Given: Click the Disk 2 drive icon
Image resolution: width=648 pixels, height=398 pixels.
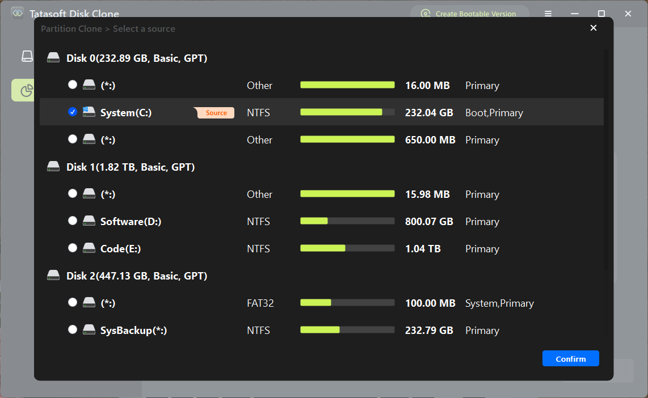Looking at the screenshot, I should pos(53,275).
